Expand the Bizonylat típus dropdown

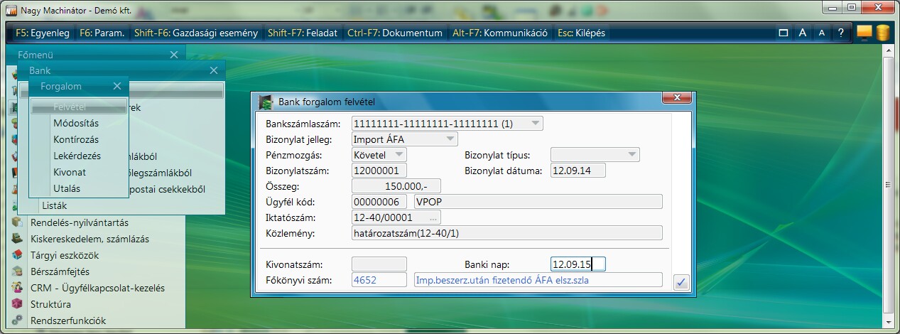tap(631, 155)
